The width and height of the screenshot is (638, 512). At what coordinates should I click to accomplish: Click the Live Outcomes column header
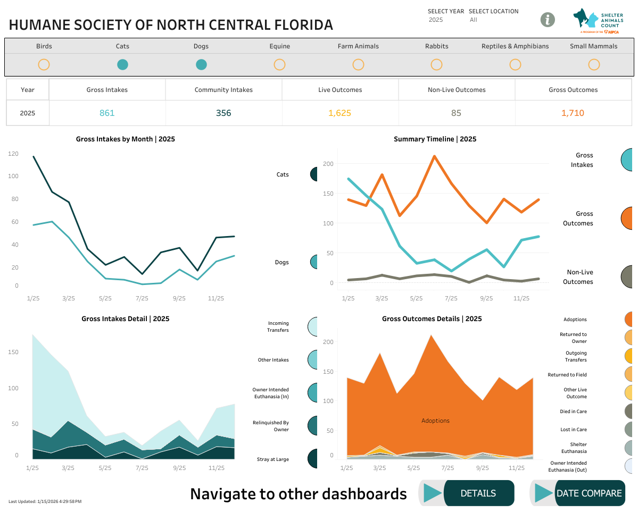tap(339, 90)
